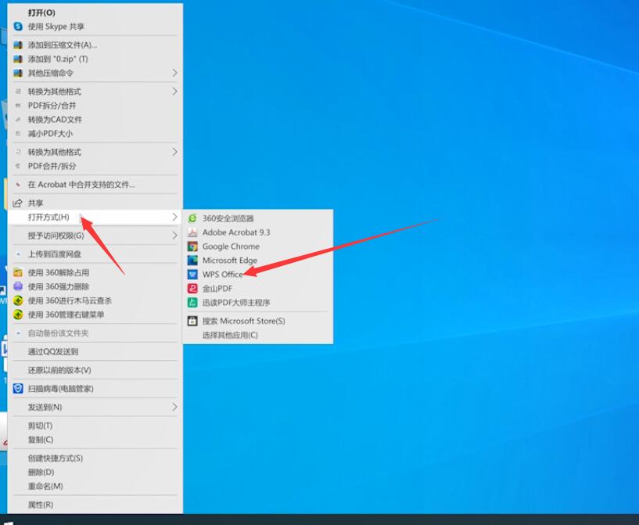Select 授予访问权限(G) entry
The width and height of the screenshot is (639, 525).
(95, 236)
